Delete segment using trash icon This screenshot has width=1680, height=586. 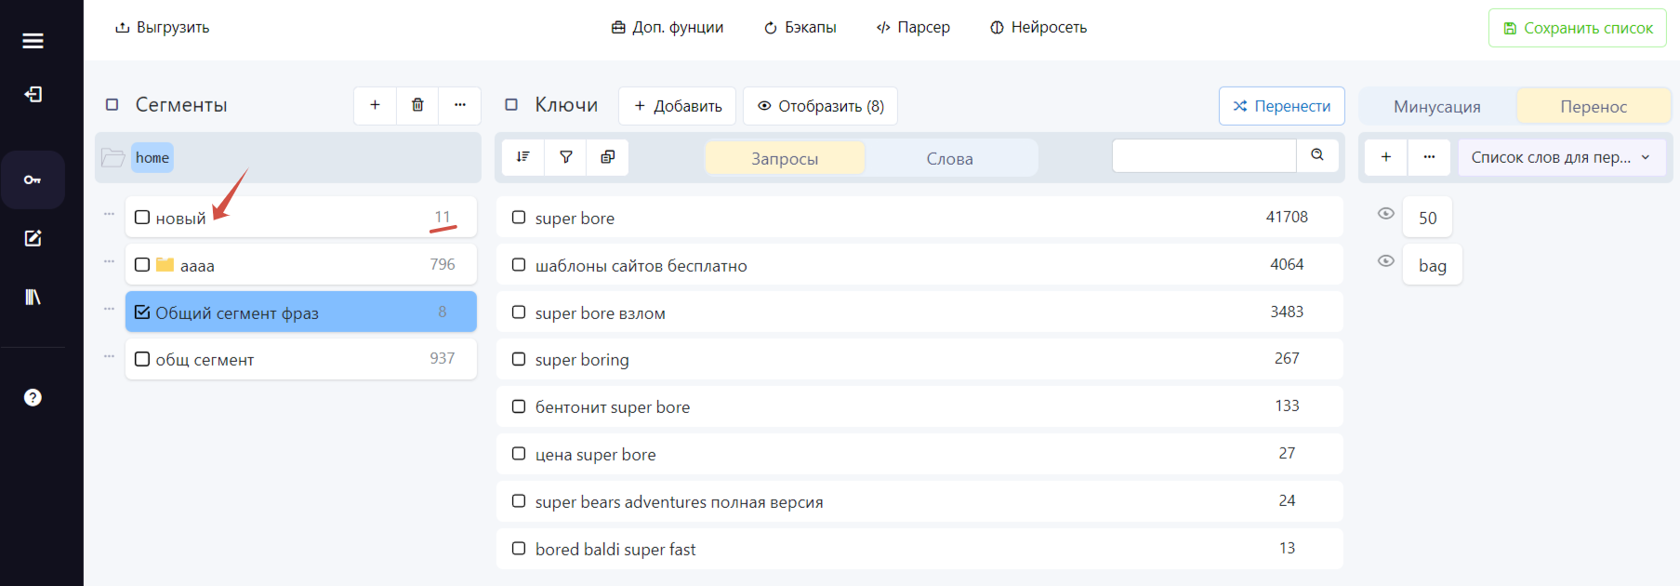417,105
